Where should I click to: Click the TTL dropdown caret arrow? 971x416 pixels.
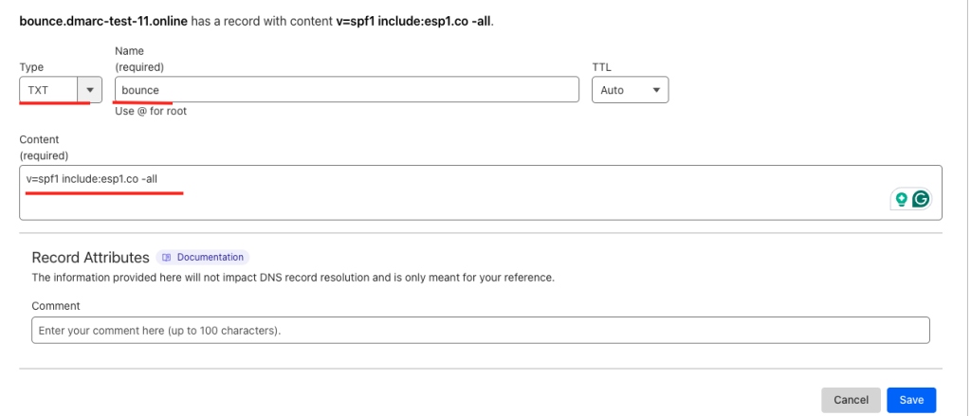pyautogui.click(x=656, y=90)
